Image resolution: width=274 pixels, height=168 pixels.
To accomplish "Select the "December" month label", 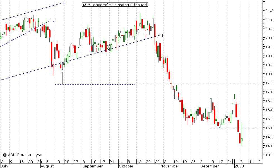I will tap(209, 166).
